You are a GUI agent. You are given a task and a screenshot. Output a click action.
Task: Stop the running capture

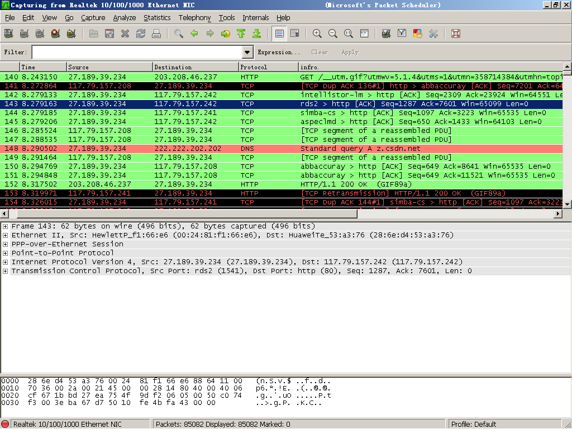click(x=56, y=34)
